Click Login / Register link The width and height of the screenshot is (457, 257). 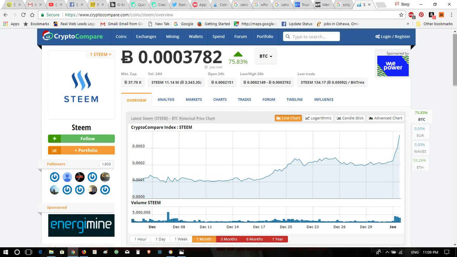click(393, 36)
